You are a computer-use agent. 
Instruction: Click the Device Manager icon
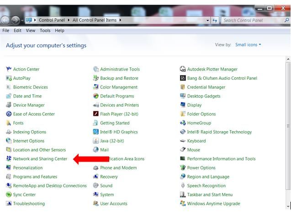pyautogui.click(x=9, y=105)
